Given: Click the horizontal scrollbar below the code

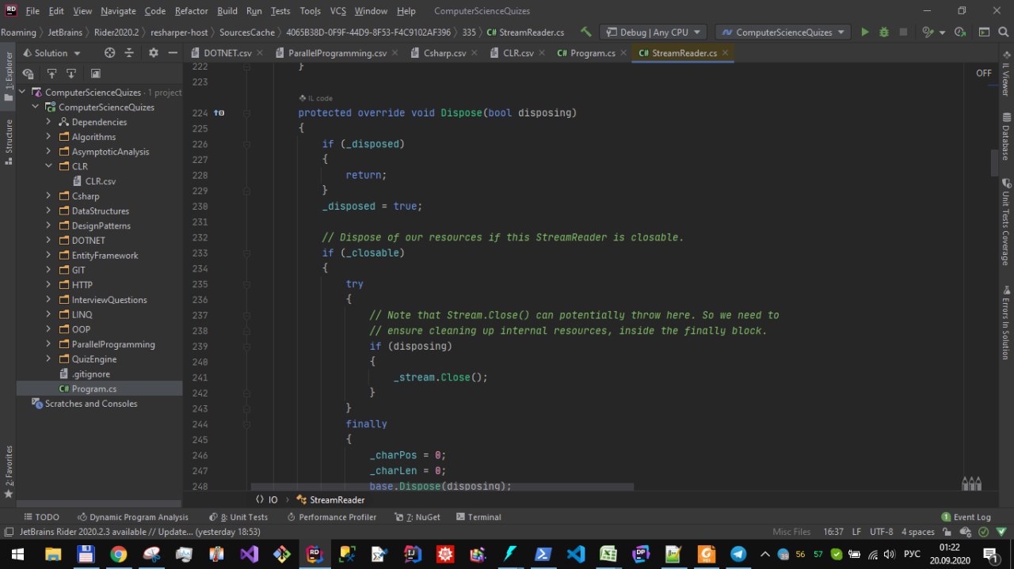Looking at the screenshot, I should [x=441, y=487].
